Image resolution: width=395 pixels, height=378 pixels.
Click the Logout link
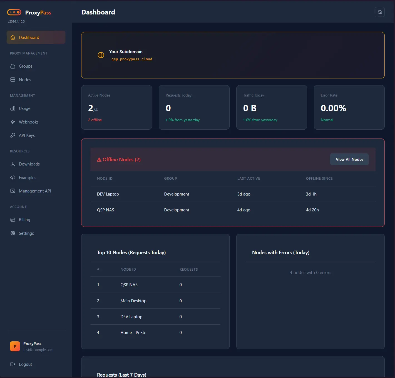point(36,364)
